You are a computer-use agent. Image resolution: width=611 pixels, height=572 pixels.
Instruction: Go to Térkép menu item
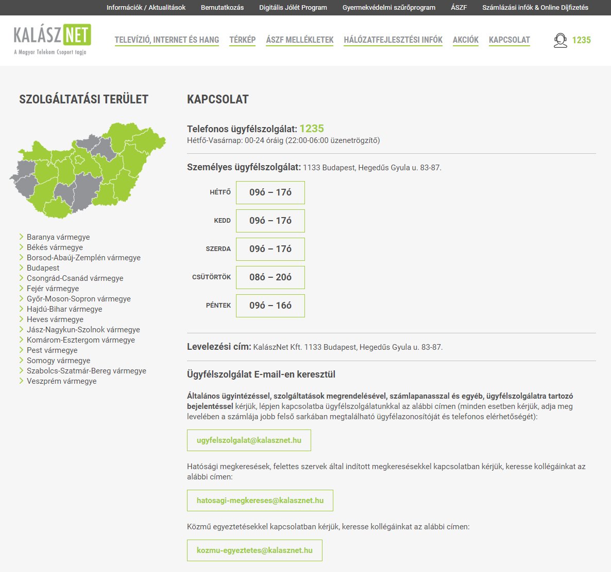click(x=242, y=40)
